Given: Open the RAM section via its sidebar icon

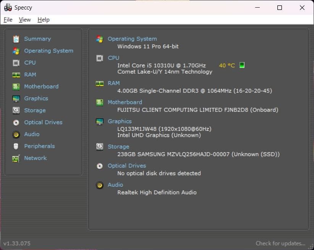Looking at the screenshot, I should pyautogui.click(x=16, y=74).
